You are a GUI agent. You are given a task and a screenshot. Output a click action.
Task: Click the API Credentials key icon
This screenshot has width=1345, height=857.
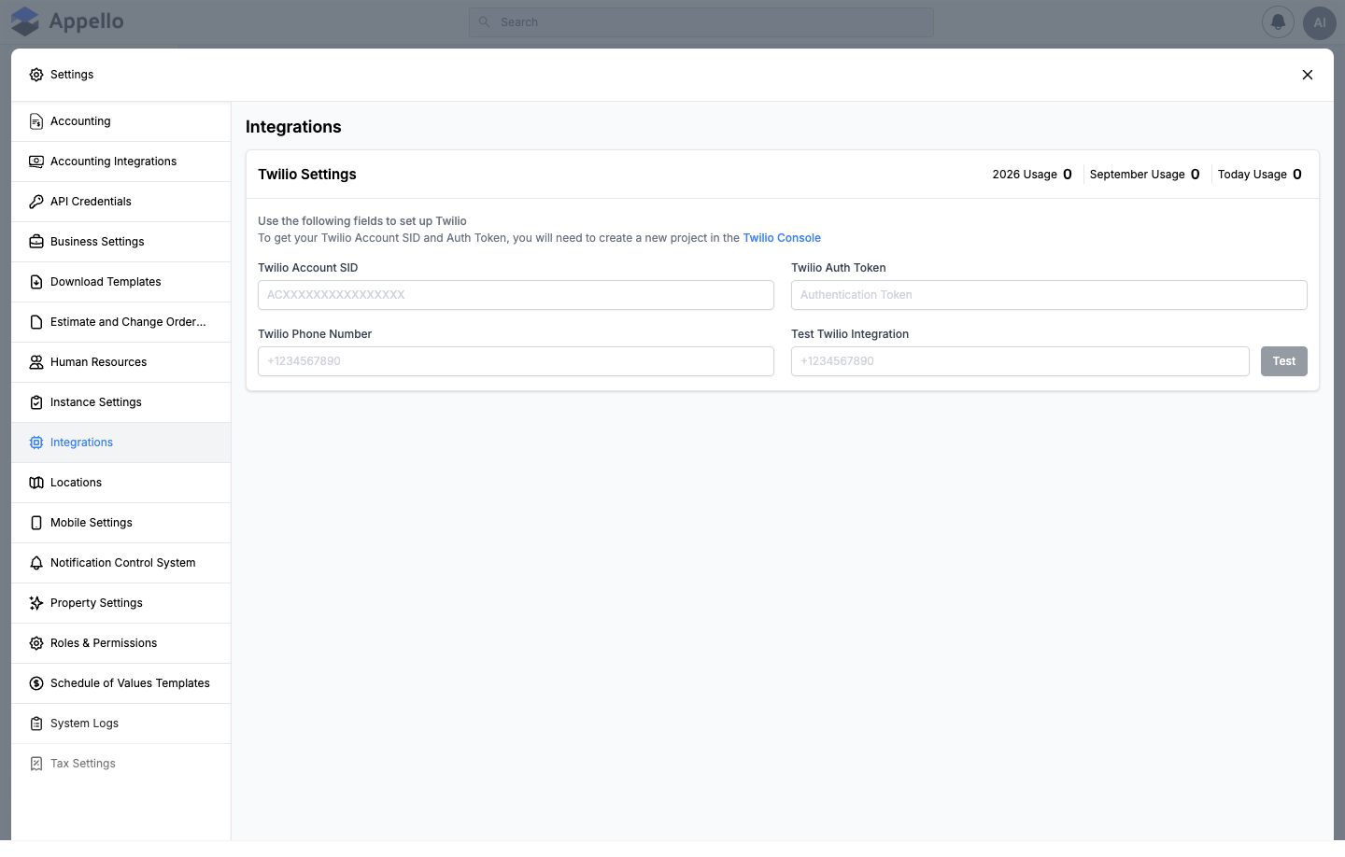point(36,202)
